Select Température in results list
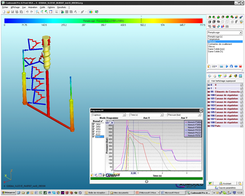Image resolution: width=245 pixels, height=196 pixels. pyautogui.click(x=214, y=39)
